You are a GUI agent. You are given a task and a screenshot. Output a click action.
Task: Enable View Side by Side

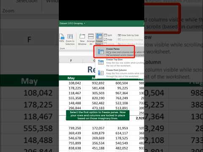click(128, 35)
